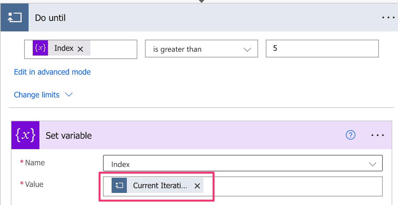Select the Set variable header title
The width and height of the screenshot is (398, 205).
(69, 136)
